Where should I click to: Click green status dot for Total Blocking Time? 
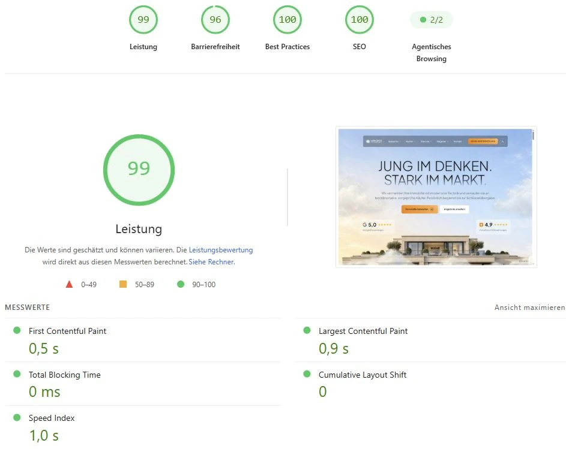[x=17, y=373]
